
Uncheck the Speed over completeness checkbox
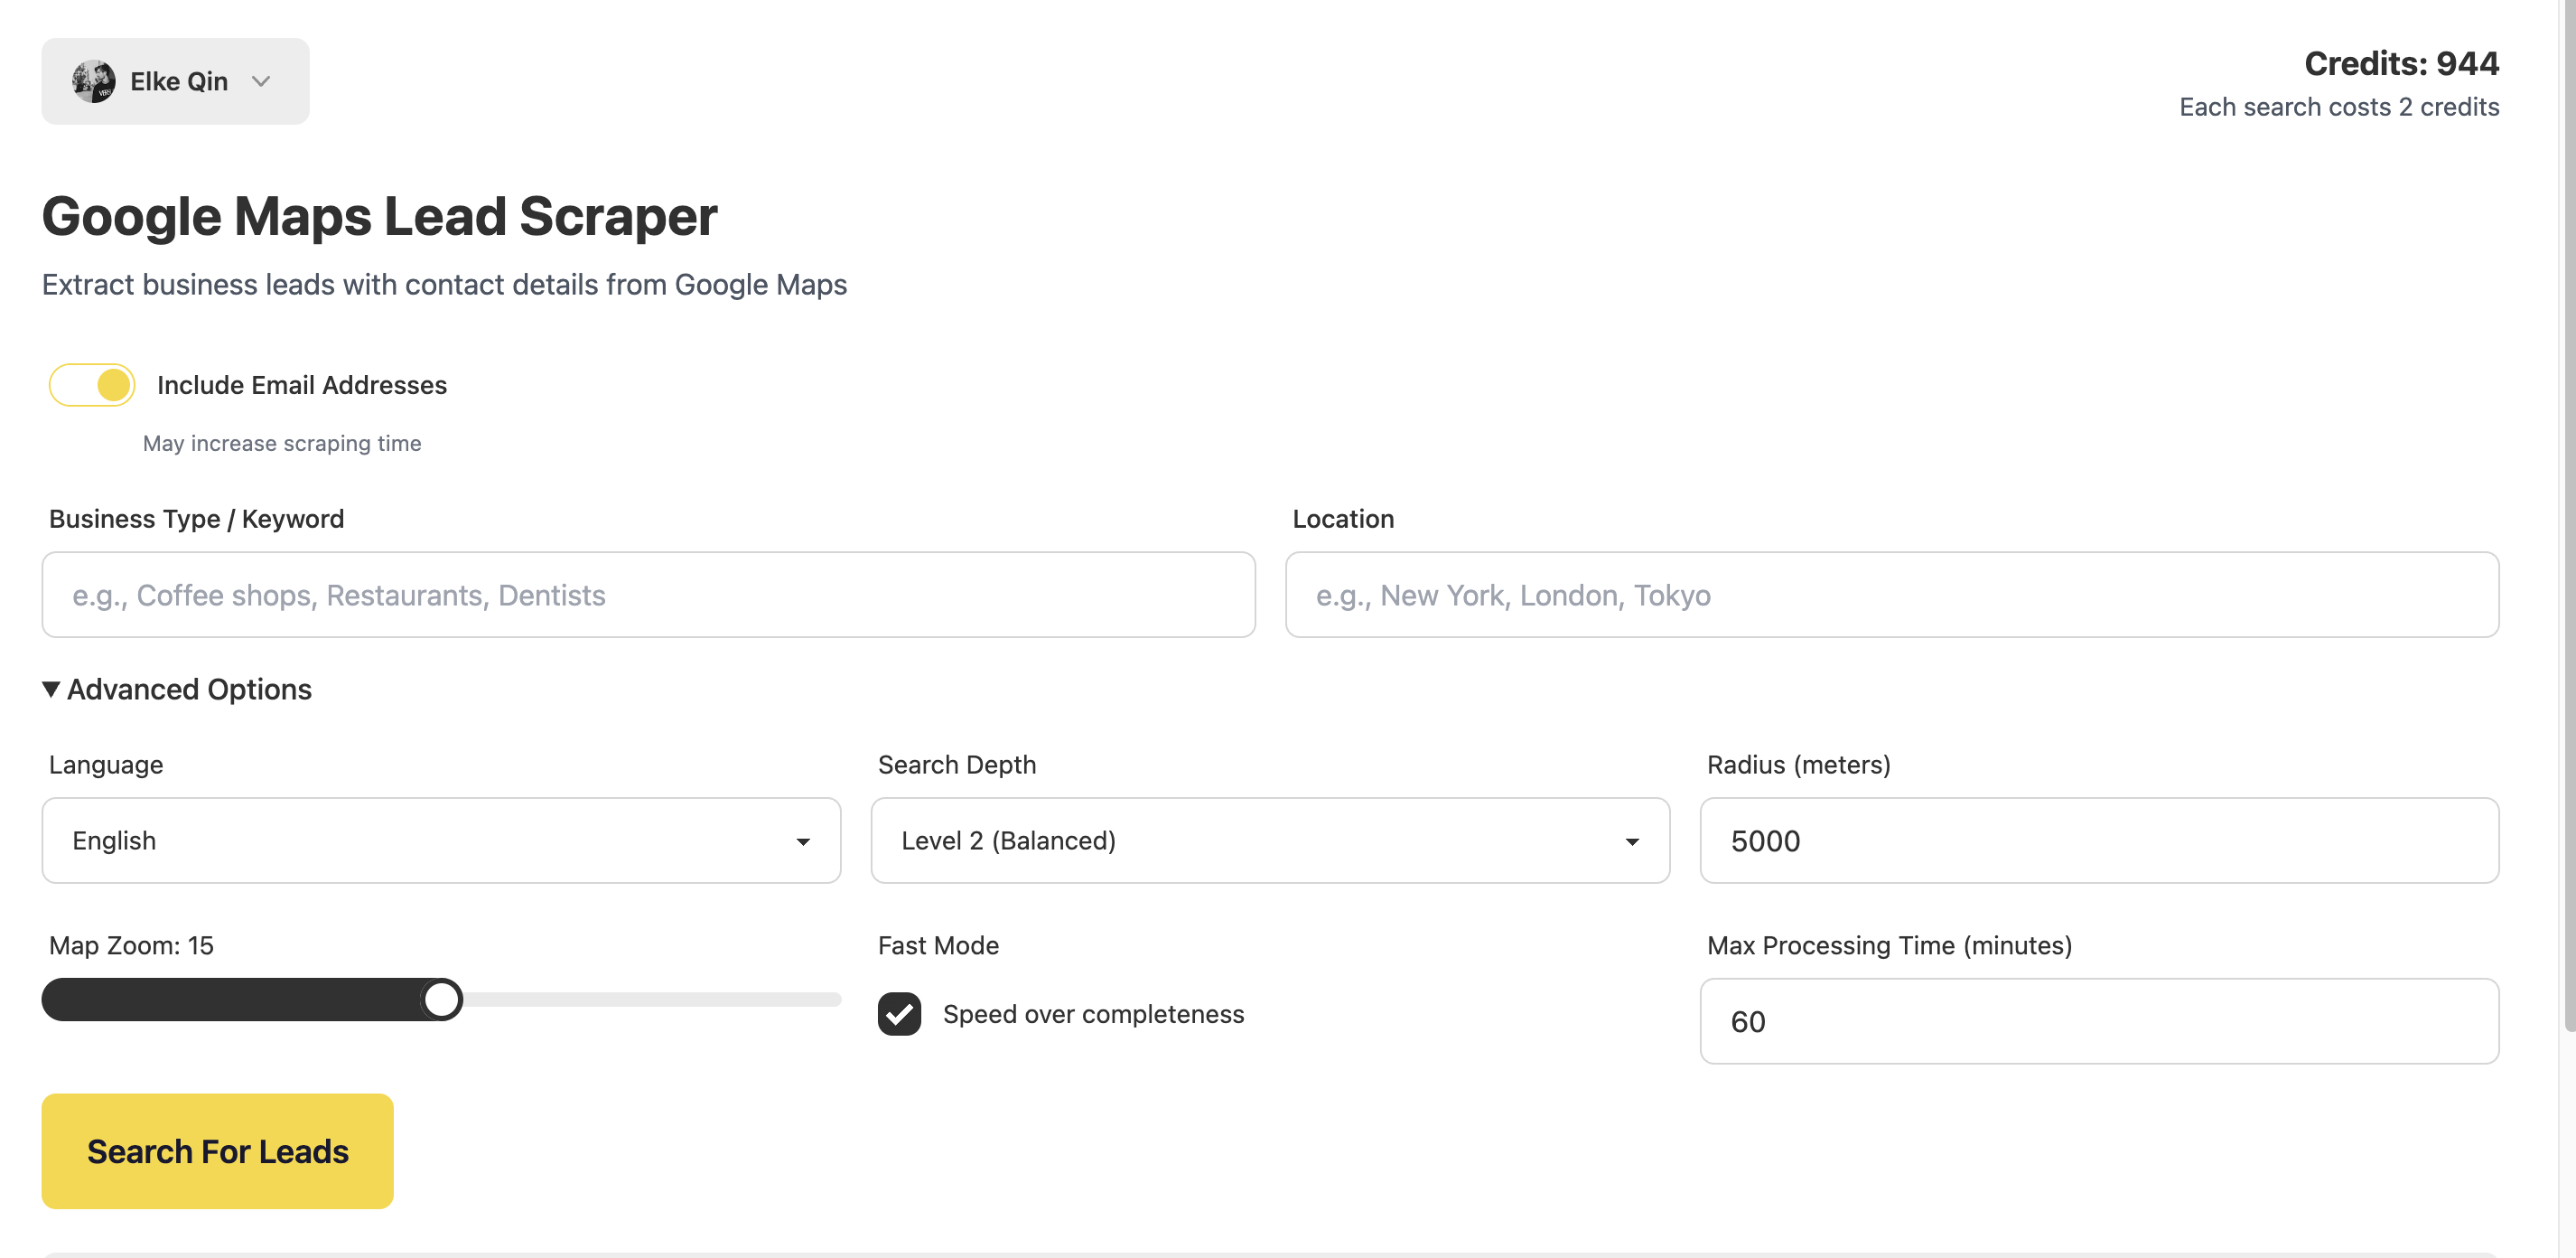point(899,1014)
